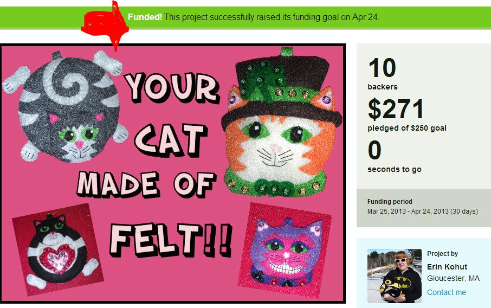
Task: Click the purple Cheshire cat image
Action: click(285, 250)
